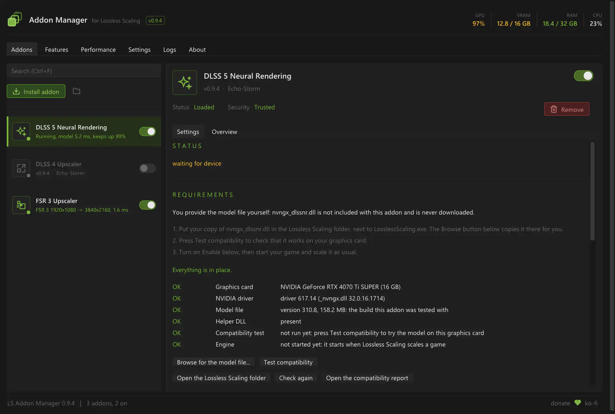Select the addon Settings sub-tab

(x=188, y=132)
